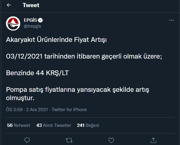
Task: Reply to the tweet with speech bubble icon
Action: 27,140
